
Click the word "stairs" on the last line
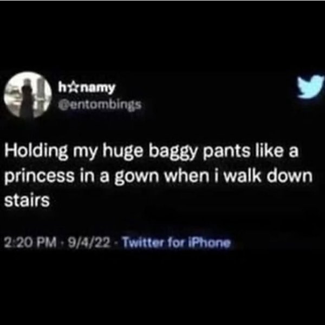tap(27, 200)
